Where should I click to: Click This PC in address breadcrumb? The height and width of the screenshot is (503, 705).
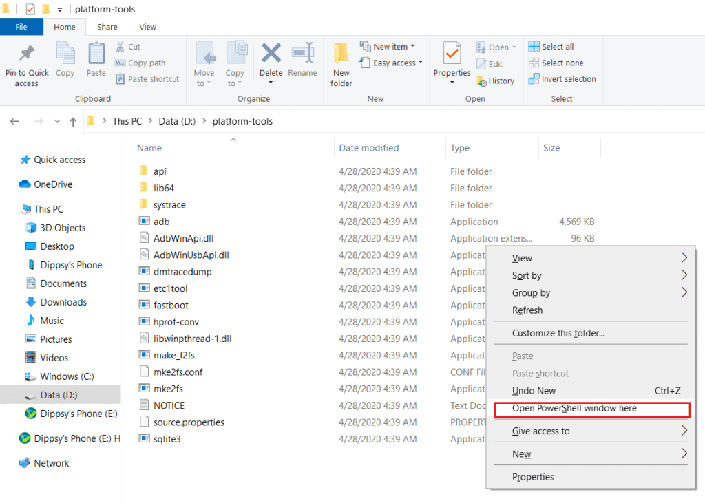pos(127,121)
